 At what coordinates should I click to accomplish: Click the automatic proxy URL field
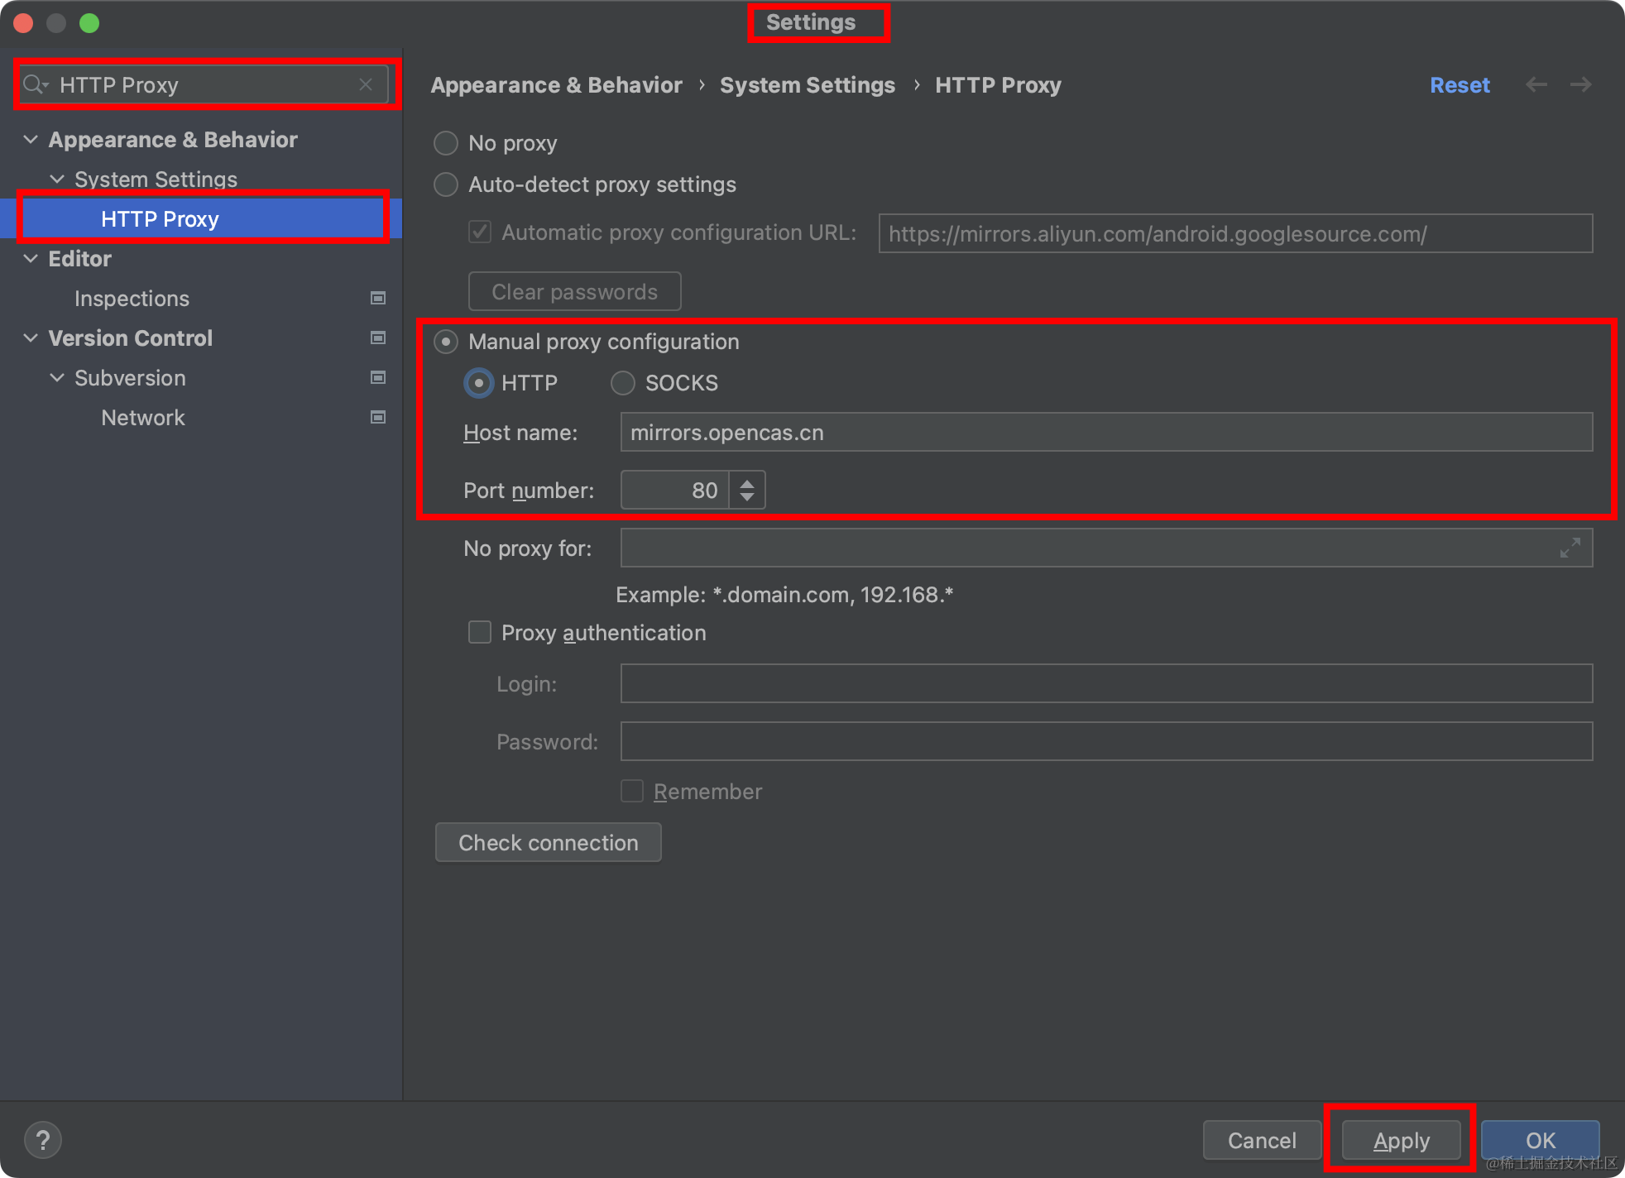[1235, 233]
